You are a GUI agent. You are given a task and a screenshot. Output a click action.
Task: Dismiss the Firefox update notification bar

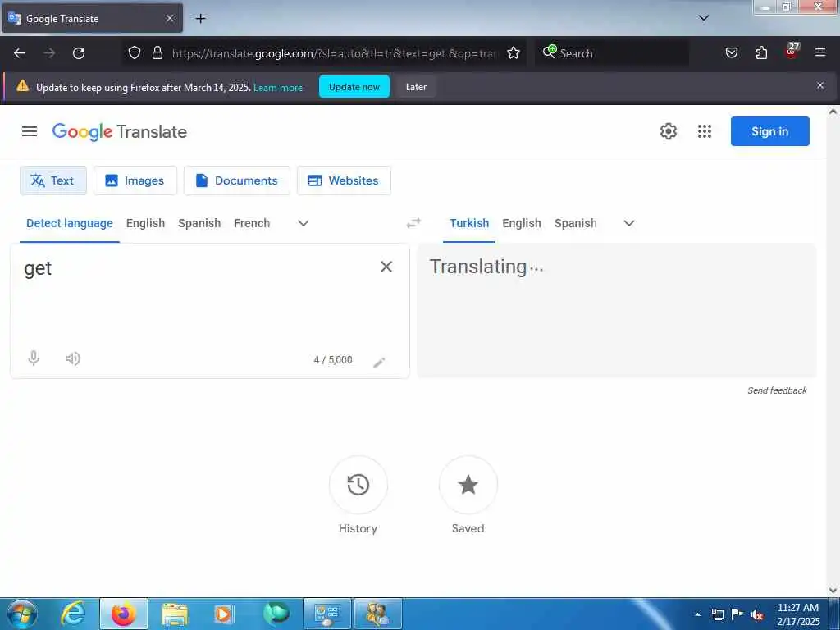pyautogui.click(x=820, y=85)
